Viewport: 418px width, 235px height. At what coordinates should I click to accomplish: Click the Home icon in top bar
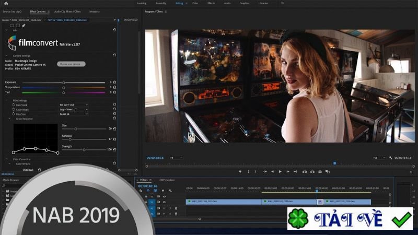tap(6, 3)
